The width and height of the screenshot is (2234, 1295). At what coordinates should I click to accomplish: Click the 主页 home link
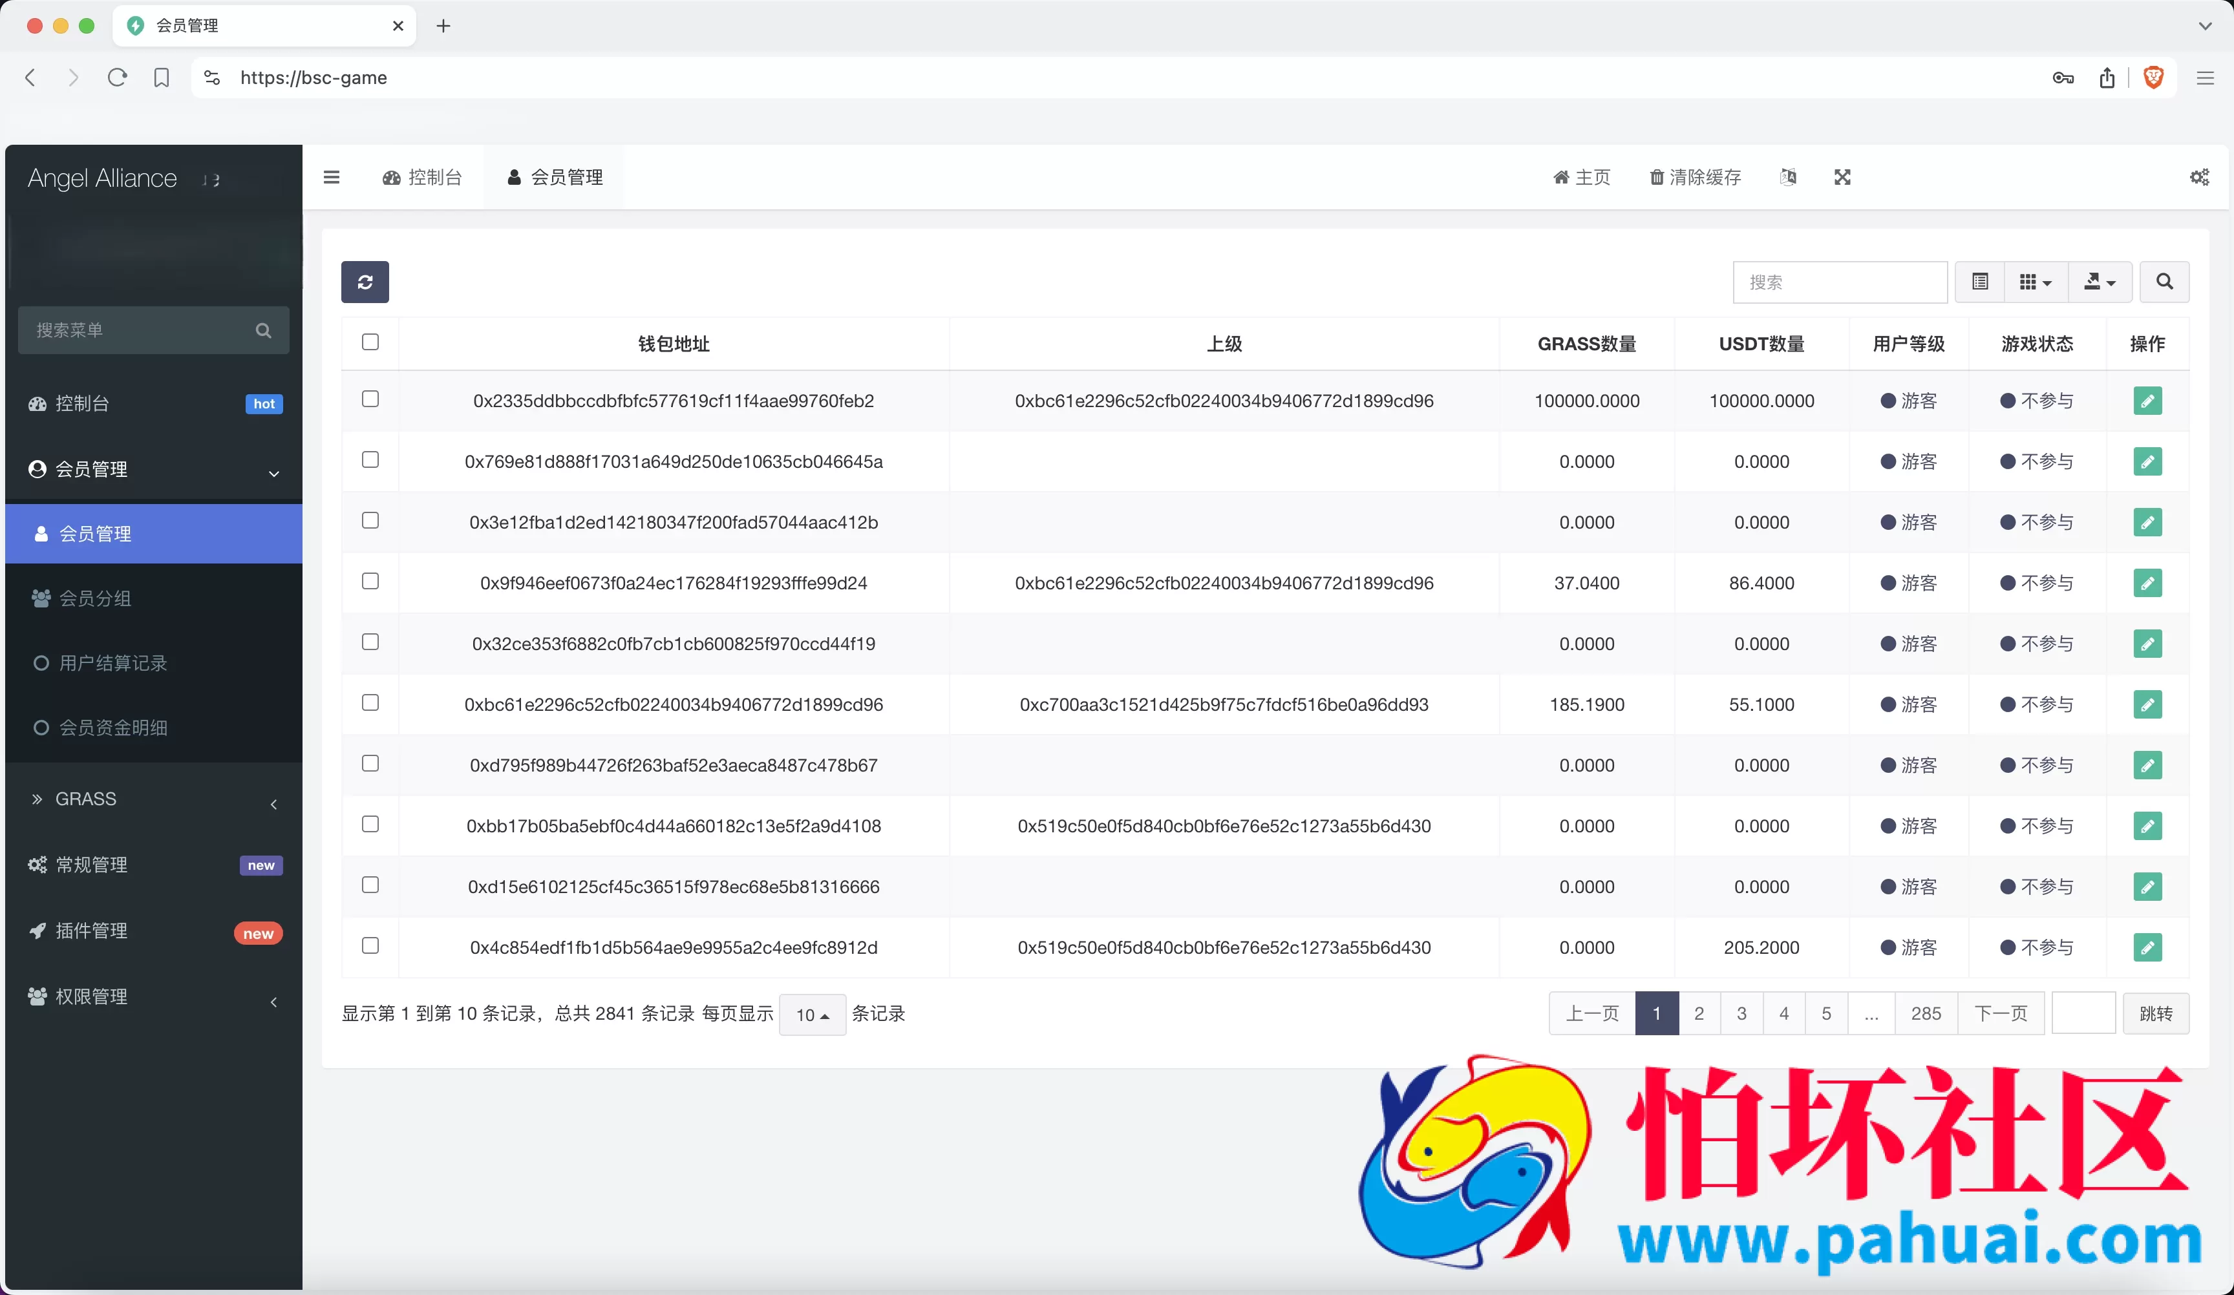(1582, 177)
